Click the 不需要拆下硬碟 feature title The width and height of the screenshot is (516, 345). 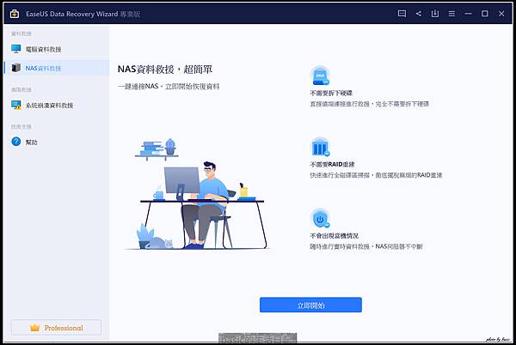331,94
